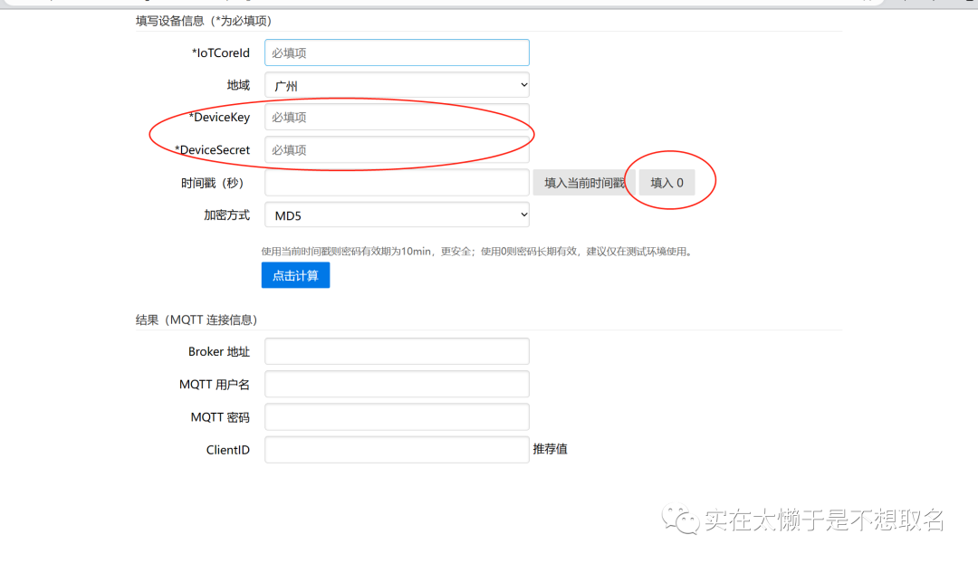This screenshot has height=563, width=978.
Task: Click the 时间戳（秒）text box
Action: point(397,182)
